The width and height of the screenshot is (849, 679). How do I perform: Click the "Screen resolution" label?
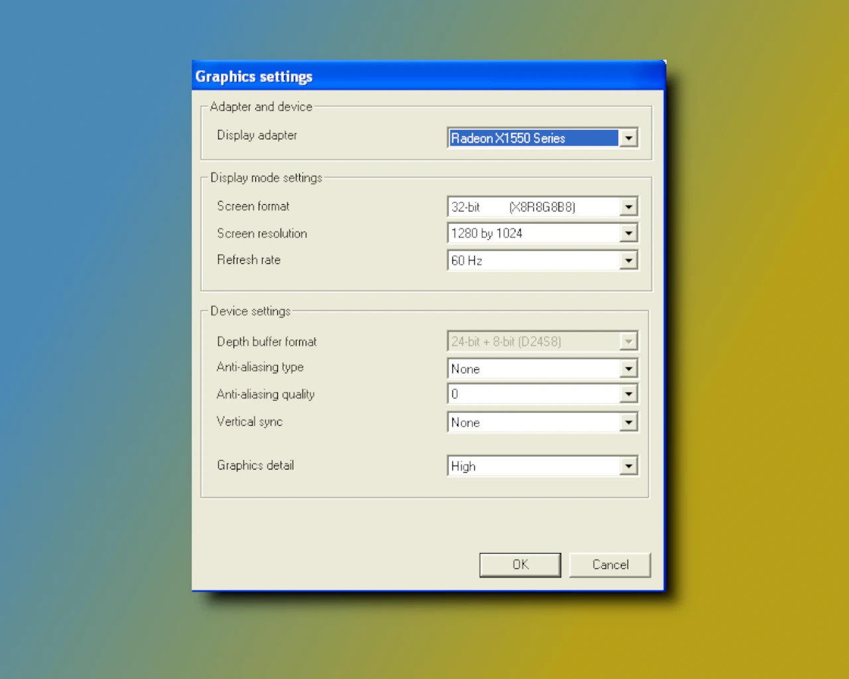pyautogui.click(x=262, y=233)
